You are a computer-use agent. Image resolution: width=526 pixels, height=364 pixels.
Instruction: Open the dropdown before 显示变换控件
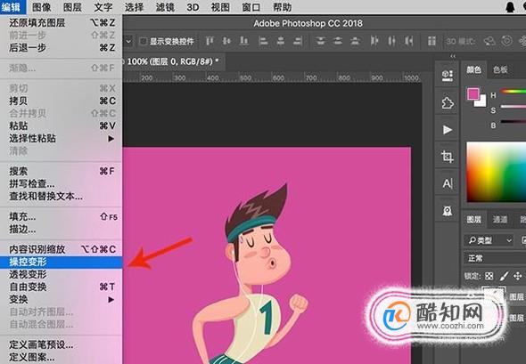(x=128, y=42)
